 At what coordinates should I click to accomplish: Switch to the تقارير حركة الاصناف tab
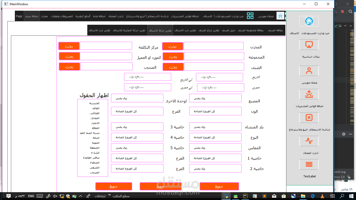click(160, 30)
